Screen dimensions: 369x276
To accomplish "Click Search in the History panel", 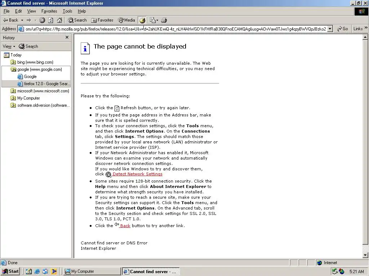I will click(28, 46).
